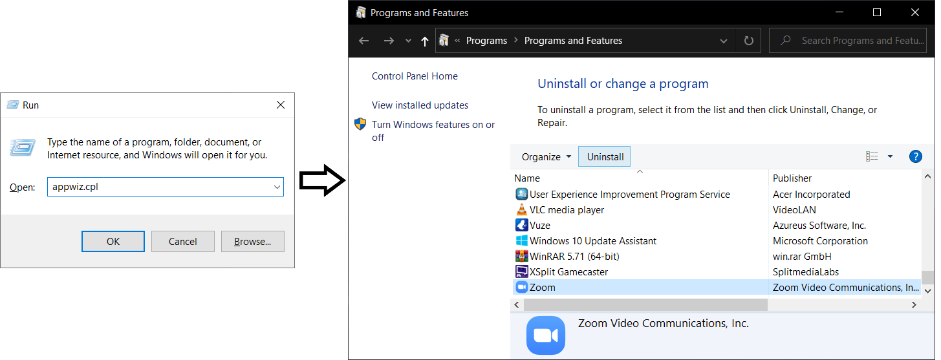The height and width of the screenshot is (360, 941).
Task: Click the WinRAR 5.71 books icon
Action: (521, 256)
